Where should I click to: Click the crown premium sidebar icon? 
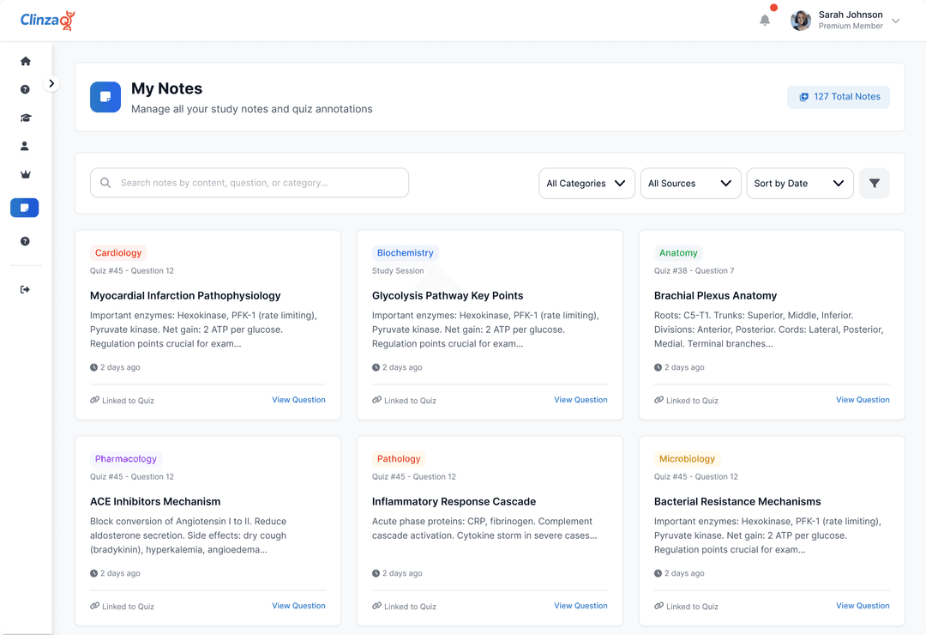click(25, 175)
